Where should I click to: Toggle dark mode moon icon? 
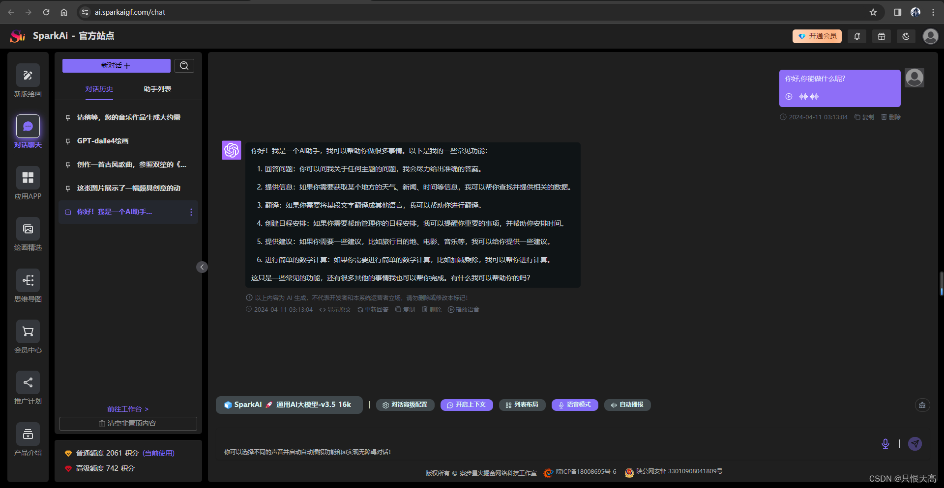[x=906, y=36]
